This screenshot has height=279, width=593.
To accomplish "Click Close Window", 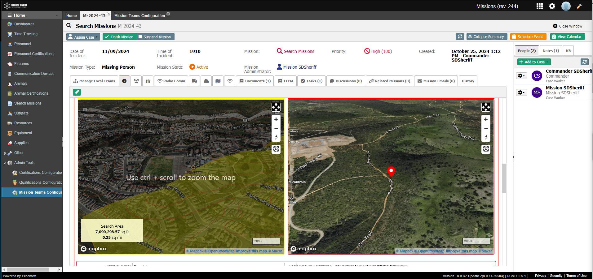I will coord(568,26).
